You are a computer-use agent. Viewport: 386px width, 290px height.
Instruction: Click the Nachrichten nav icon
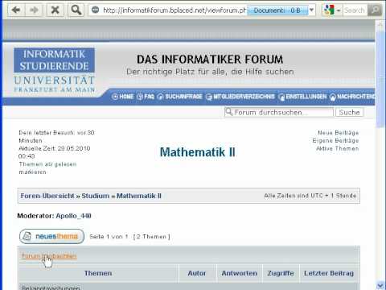[333, 97]
